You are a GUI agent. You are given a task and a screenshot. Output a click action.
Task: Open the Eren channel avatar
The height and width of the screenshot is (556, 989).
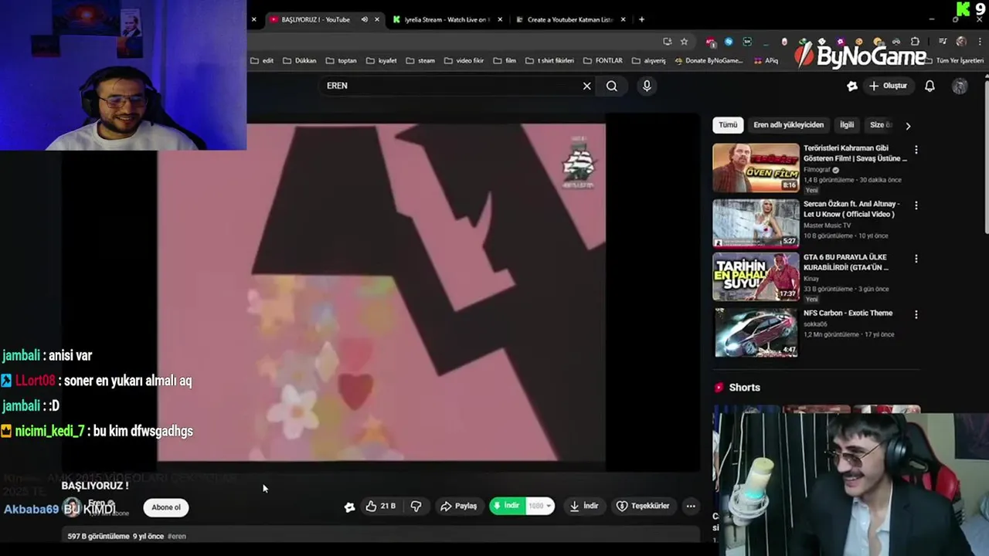click(x=72, y=507)
